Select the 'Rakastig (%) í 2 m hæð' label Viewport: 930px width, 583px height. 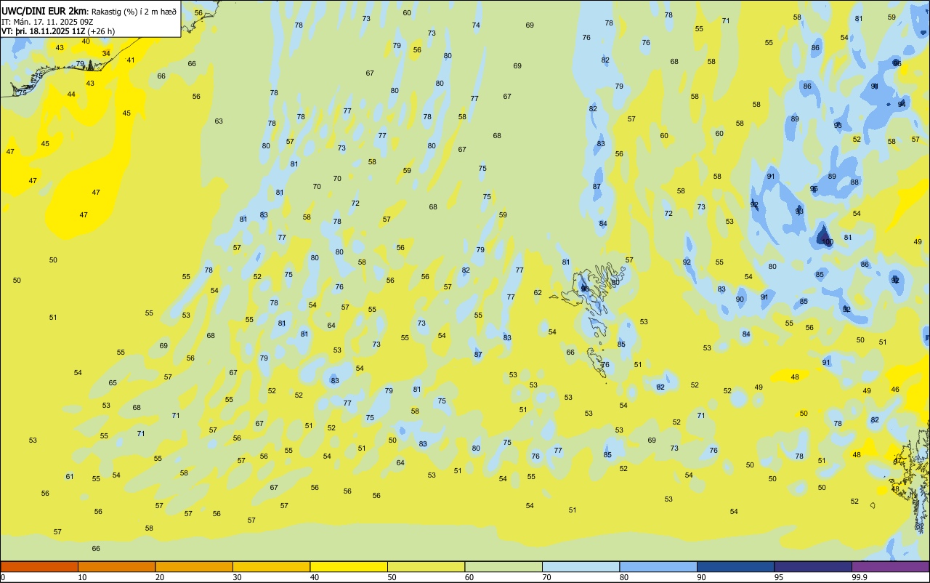click(x=134, y=12)
